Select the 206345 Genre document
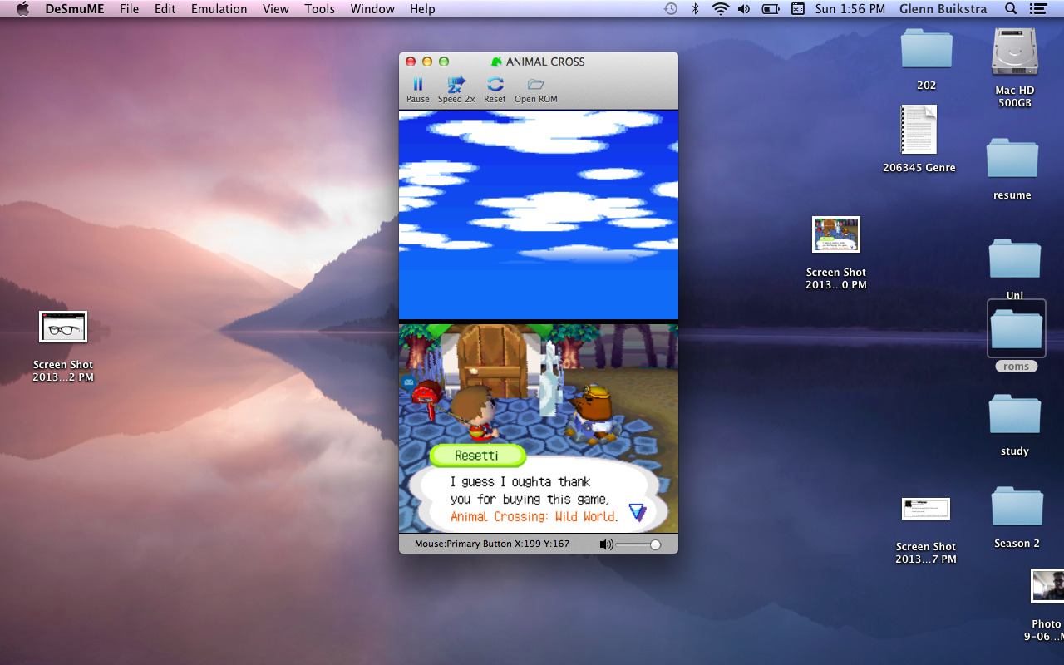The width and height of the screenshot is (1064, 665). coord(919,130)
